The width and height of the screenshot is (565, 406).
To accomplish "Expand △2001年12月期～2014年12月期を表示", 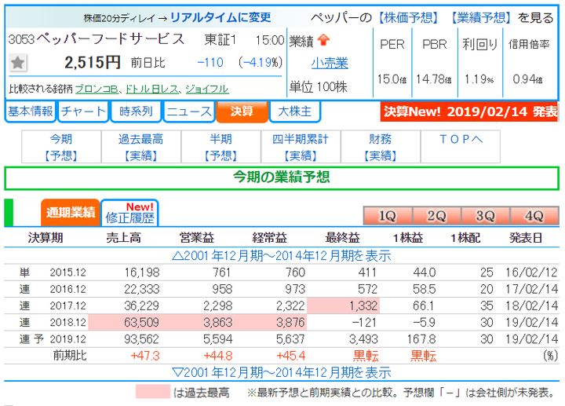I will pyautogui.click(x=282, y=256).
